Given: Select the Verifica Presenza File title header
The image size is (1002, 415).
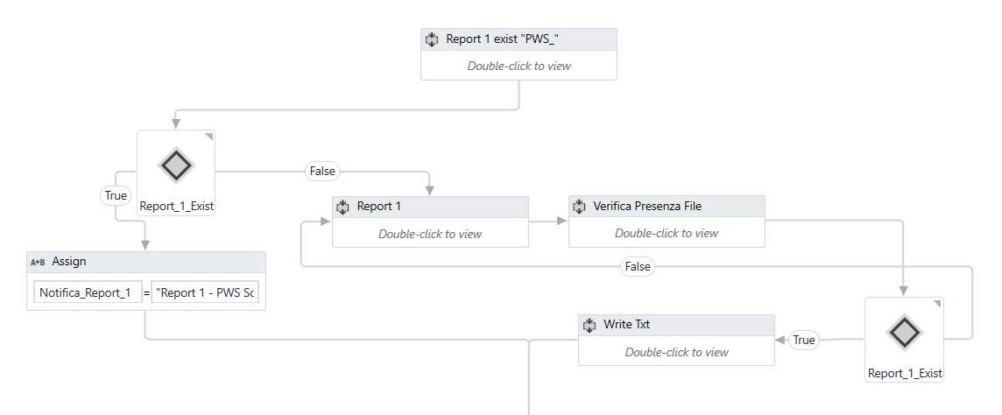Looking at the screenshot, I should pos(667,207).
